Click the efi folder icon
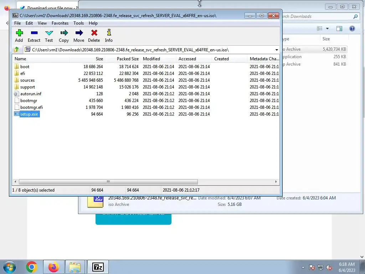This screenshot has height=274, width=365. click(x=16, y=73)
